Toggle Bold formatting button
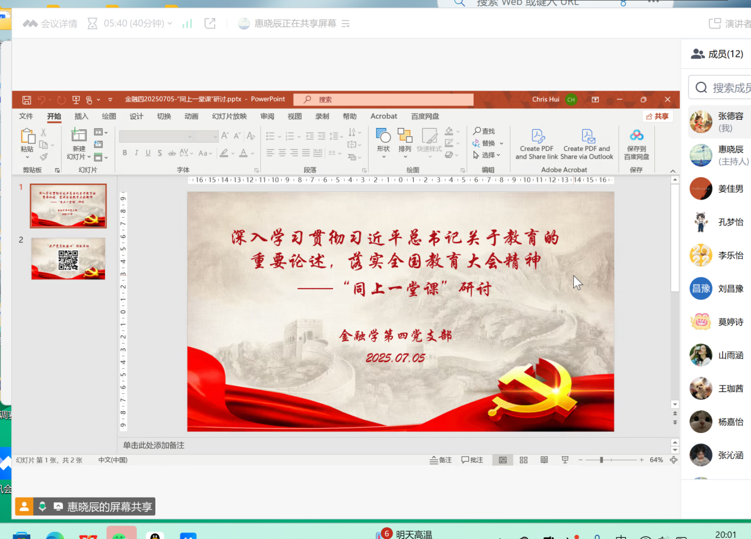 (124, 153)
